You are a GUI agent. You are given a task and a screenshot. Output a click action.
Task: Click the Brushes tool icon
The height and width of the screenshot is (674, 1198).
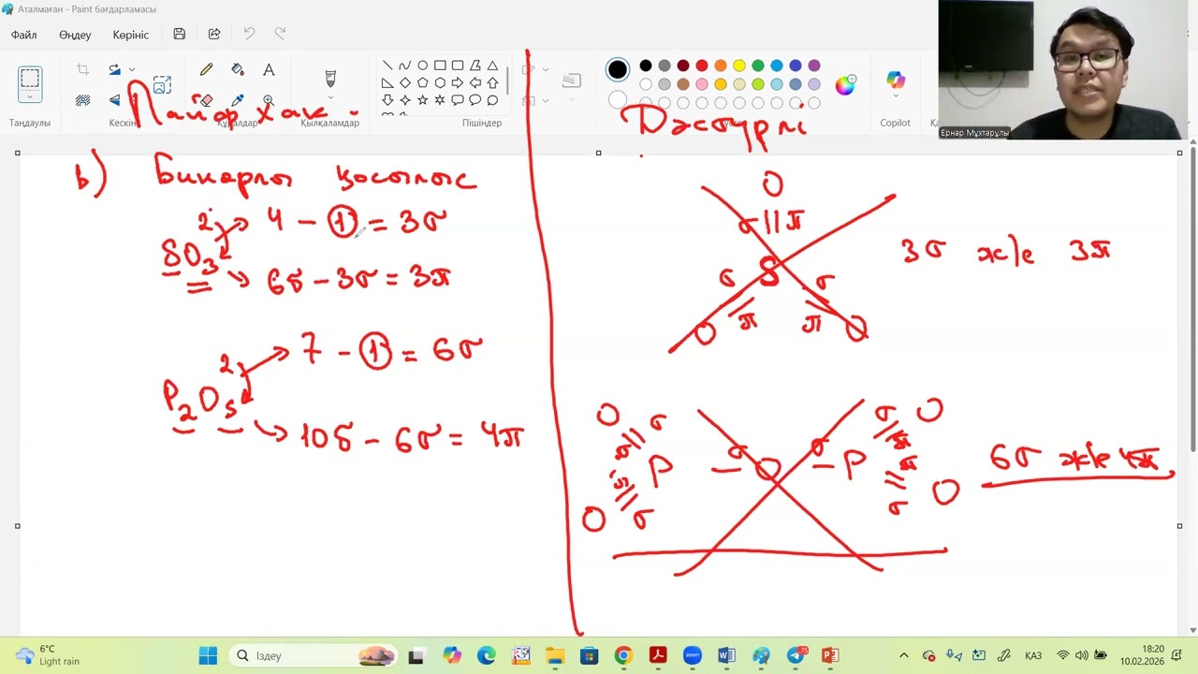pos(330,77)
